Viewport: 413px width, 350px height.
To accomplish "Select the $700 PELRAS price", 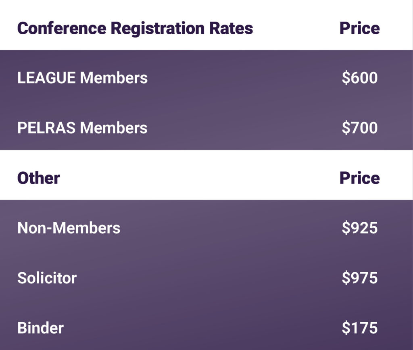I will 359,128.
